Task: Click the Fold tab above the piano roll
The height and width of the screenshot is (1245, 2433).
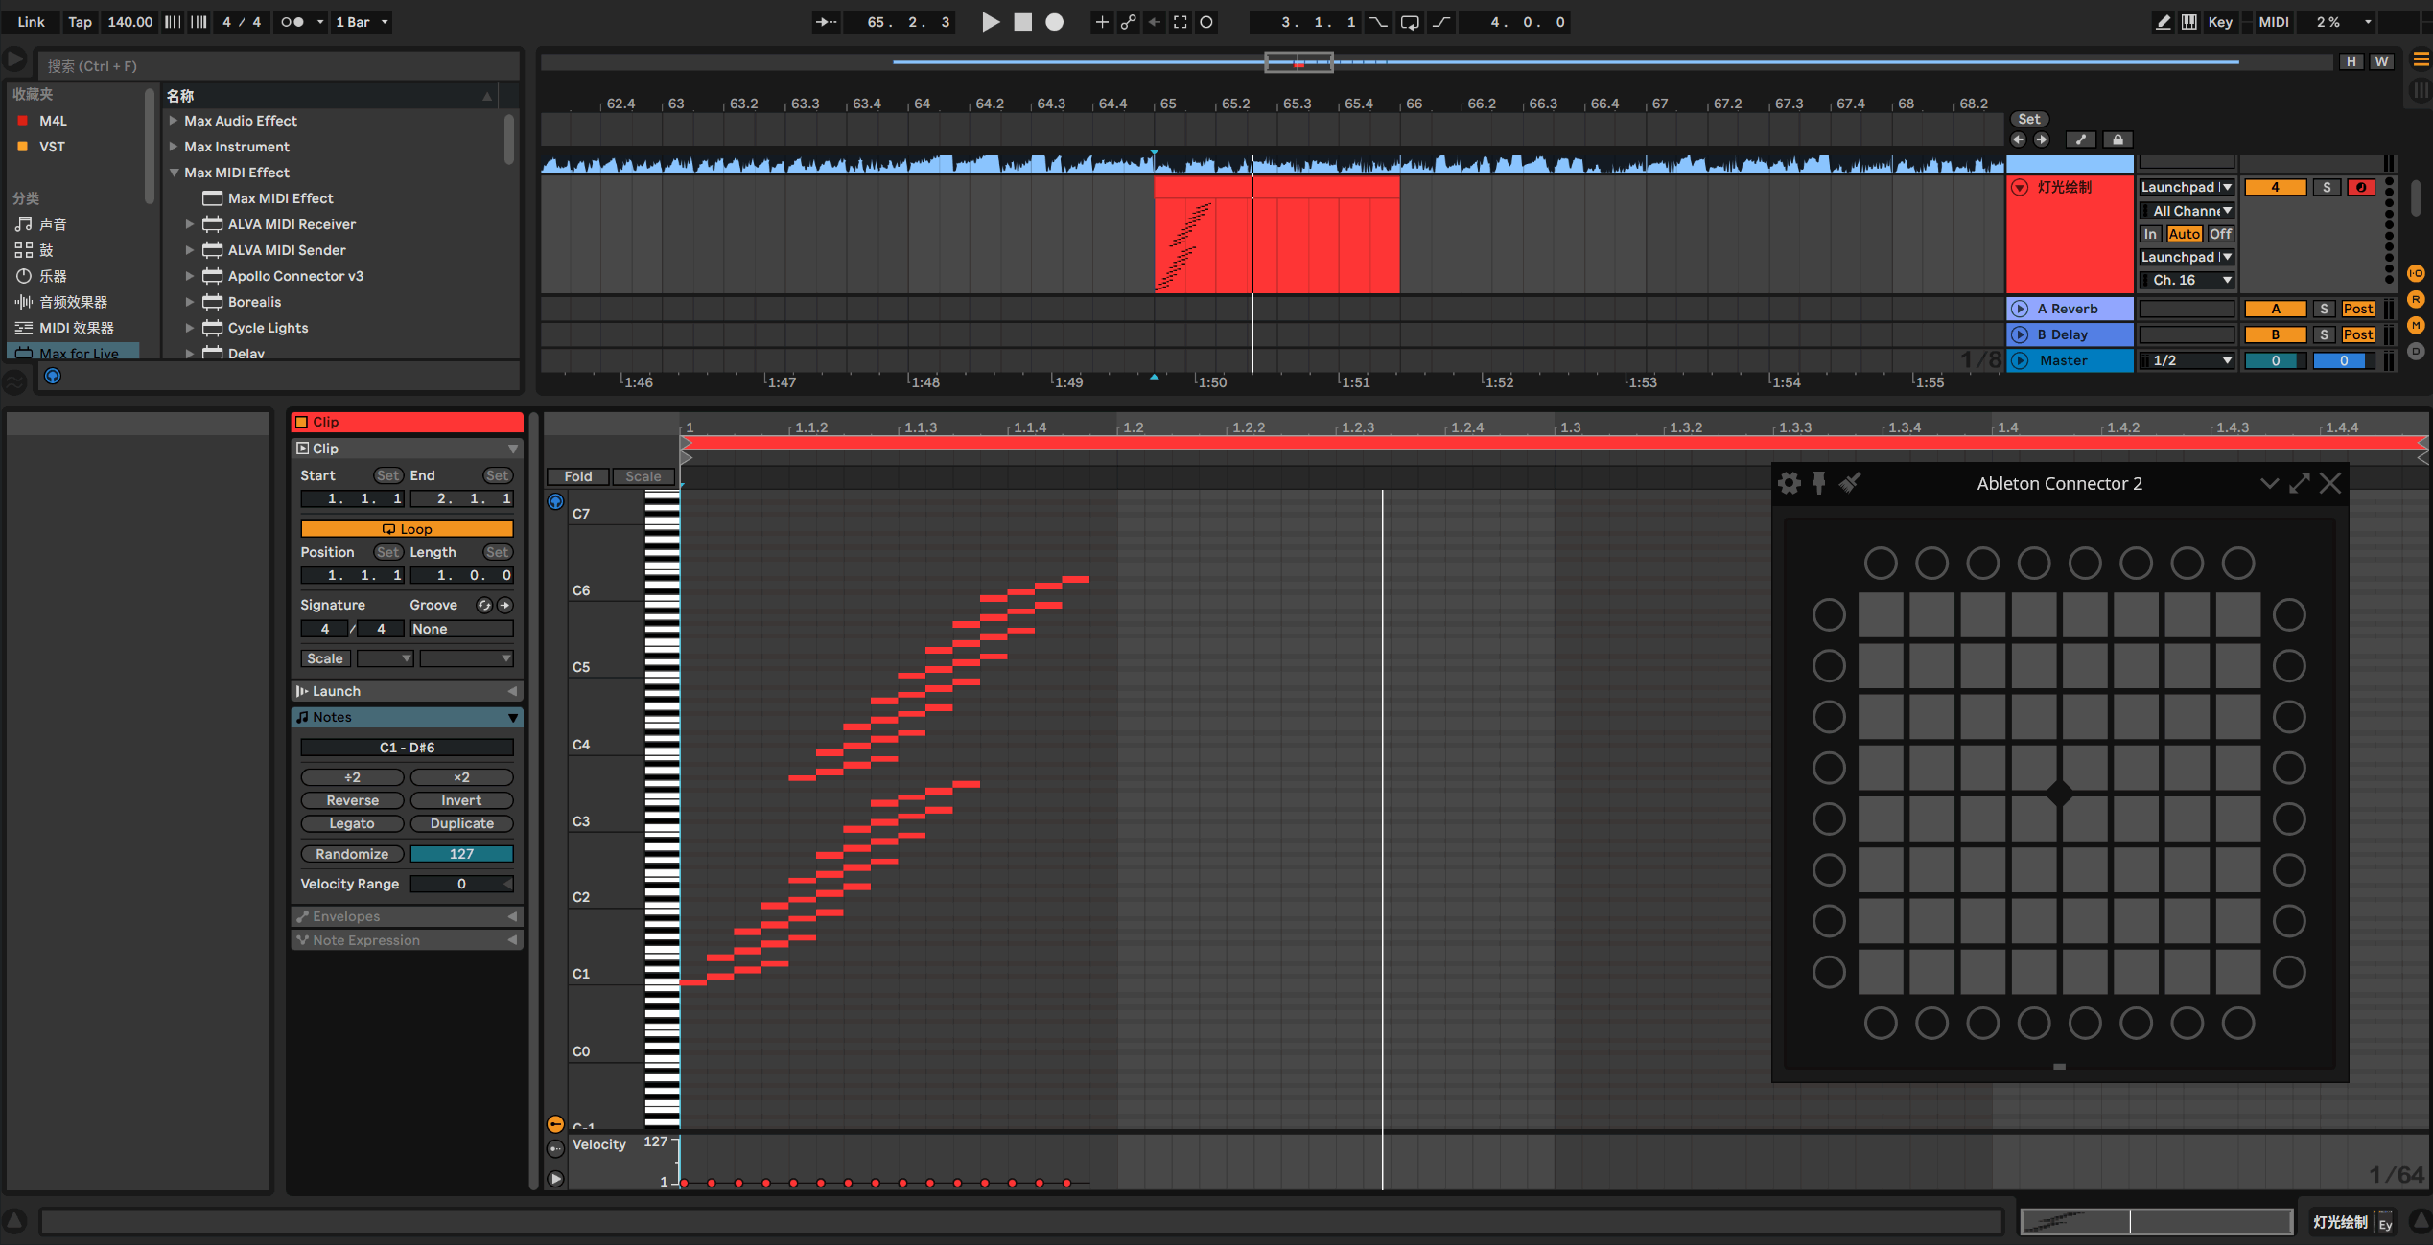Action: [577, 475]
